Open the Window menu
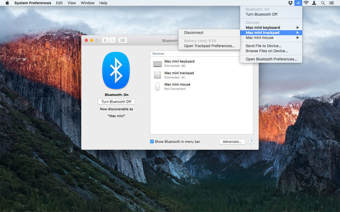Viewport: 340px width, 212px height. pos(88,3)
